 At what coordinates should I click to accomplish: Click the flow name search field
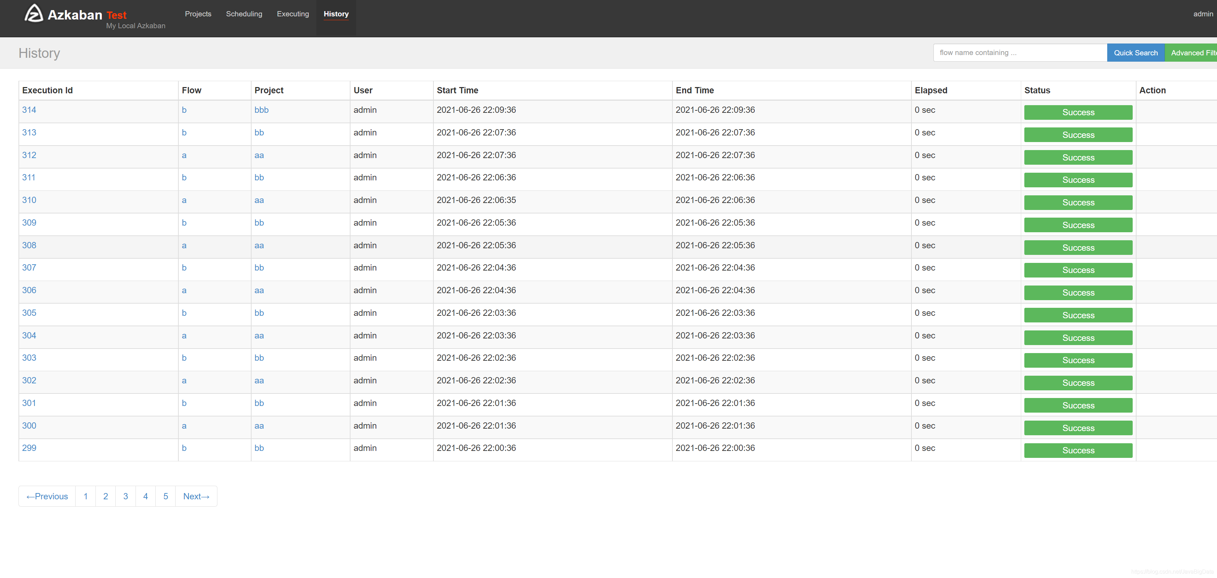[x=1019, y=53]
